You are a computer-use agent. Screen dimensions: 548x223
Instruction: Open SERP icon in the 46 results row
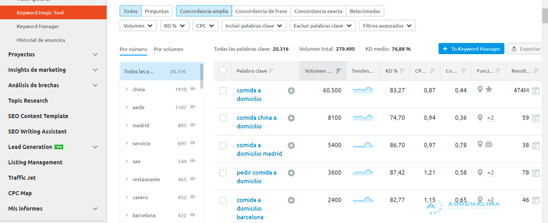tap(535, 200)
